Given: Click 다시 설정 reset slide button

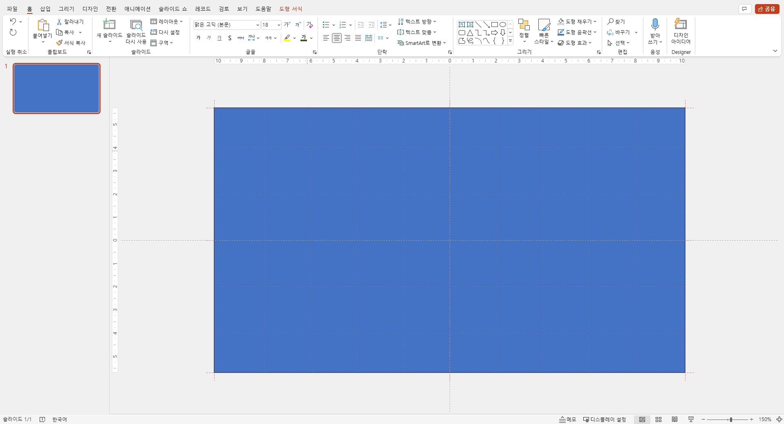Looking at the screenshot, I should click(165, 32).
